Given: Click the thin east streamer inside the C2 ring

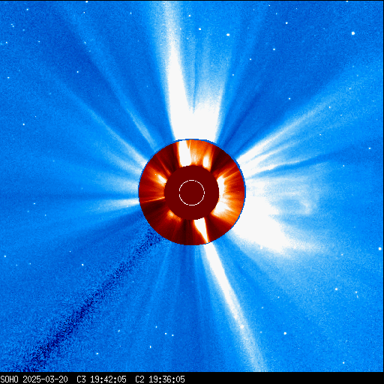Looking at the screenshot, I should [x=152, y=200].
